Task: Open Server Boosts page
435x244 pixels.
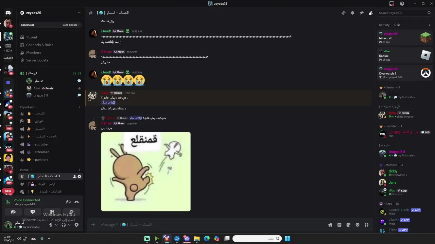Action: (50, 60)
